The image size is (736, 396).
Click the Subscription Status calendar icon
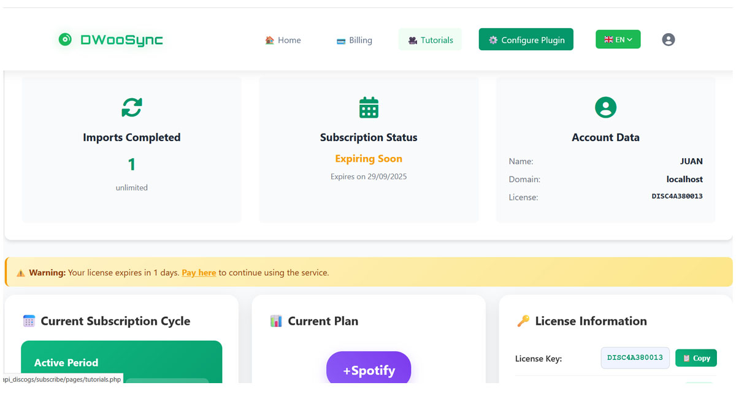pyautogui.click(x=369, y=108)
